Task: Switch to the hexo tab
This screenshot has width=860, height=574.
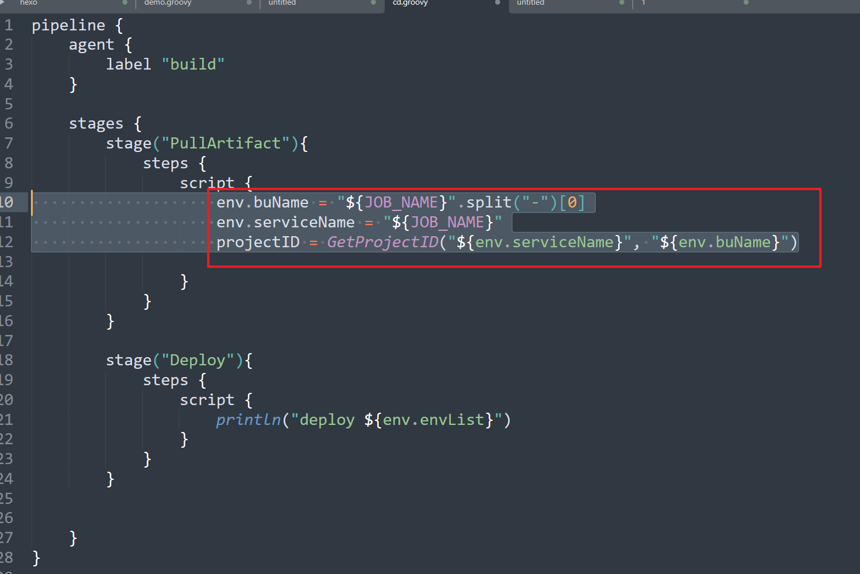Action: point(28,3)
